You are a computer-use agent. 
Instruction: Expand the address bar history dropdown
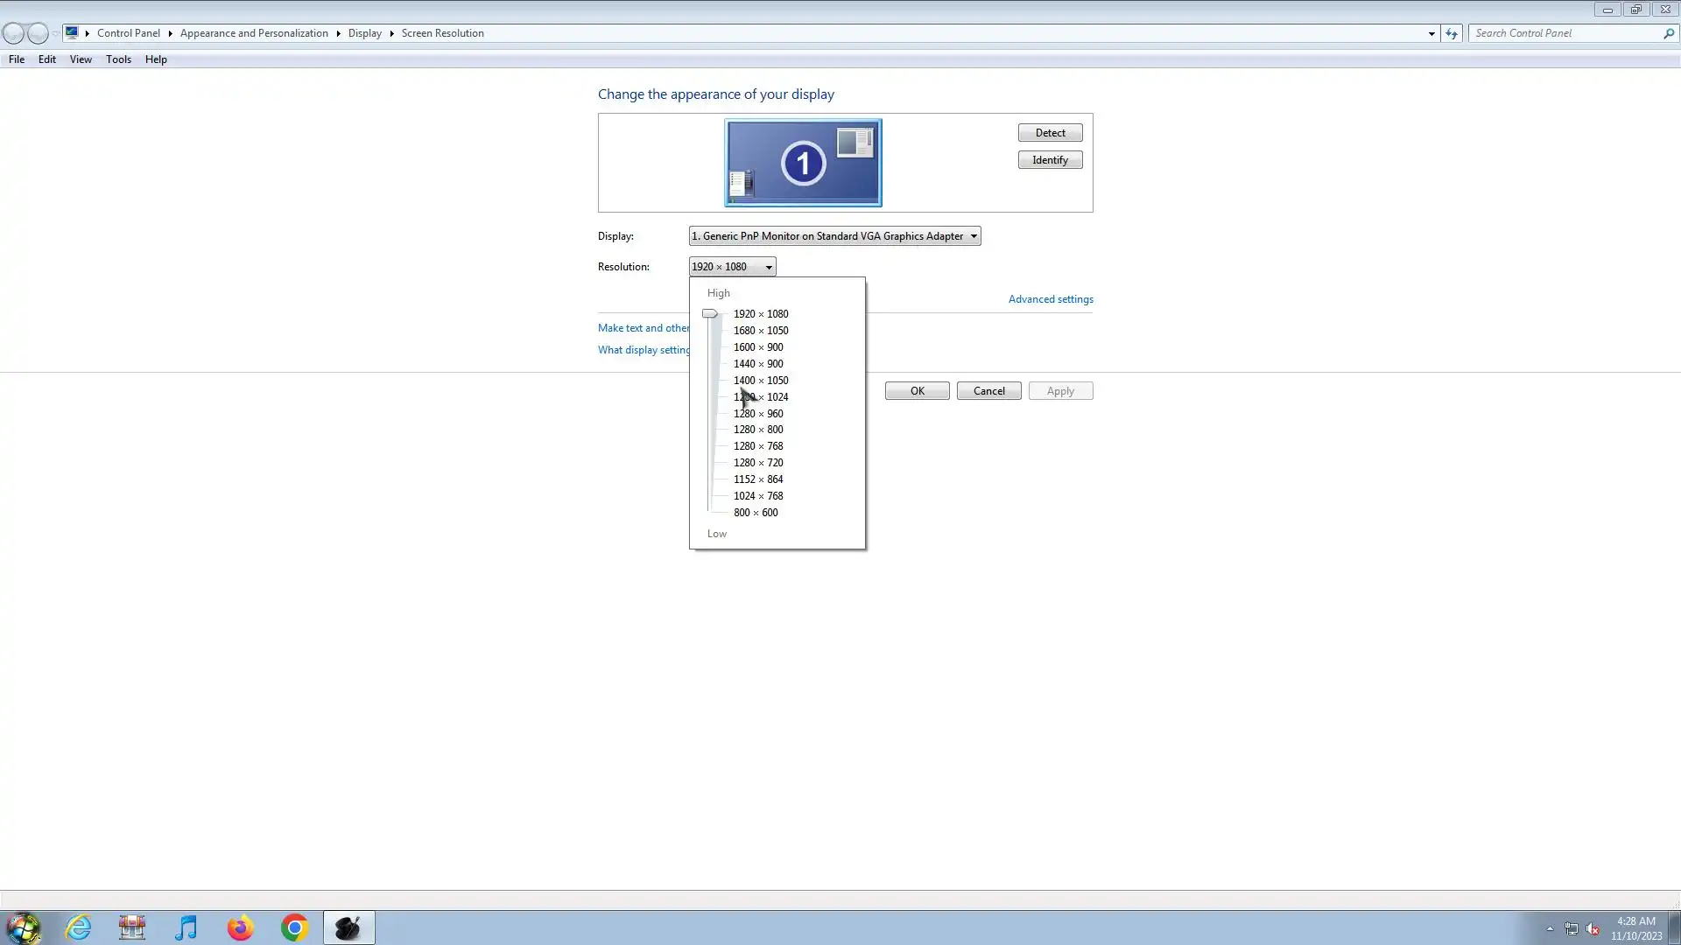[x=1431, y=33]
